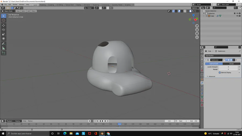The image size is (242, 136).
Task: Activate the Scale tool
Action: [x=3, y=34]
